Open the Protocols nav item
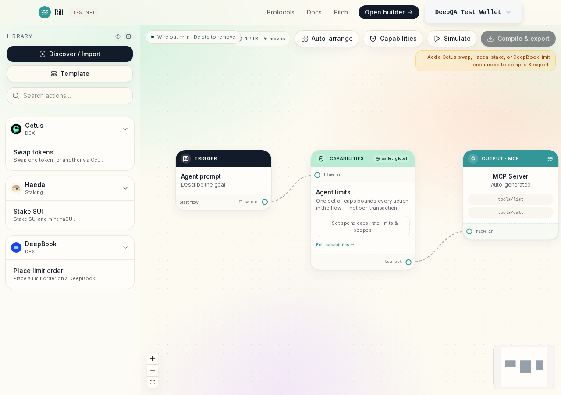Image resolution: width=561 pixels, height=395 pixels. pyautogui.click(x=280, y=12)
